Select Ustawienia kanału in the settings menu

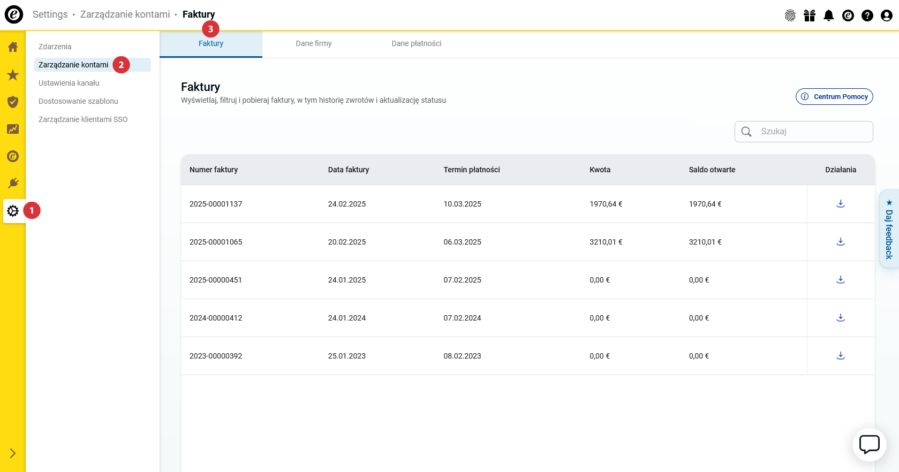[x=69, y=83]
